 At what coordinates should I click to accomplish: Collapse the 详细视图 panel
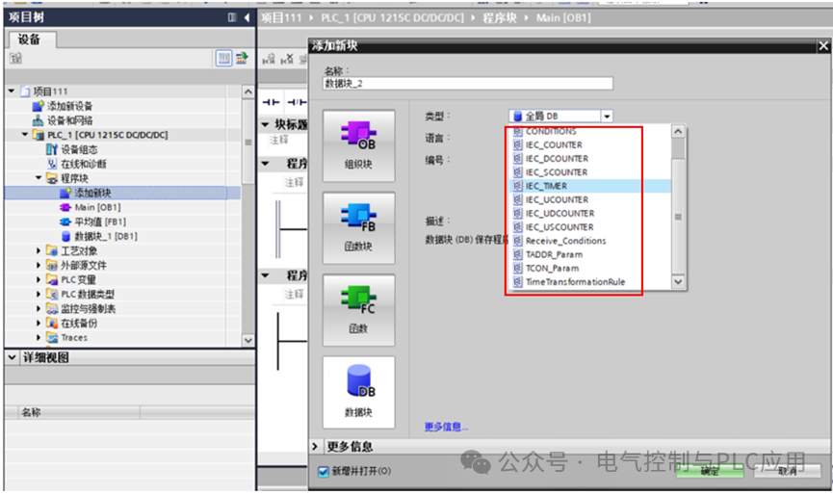(x=12, y=357)
